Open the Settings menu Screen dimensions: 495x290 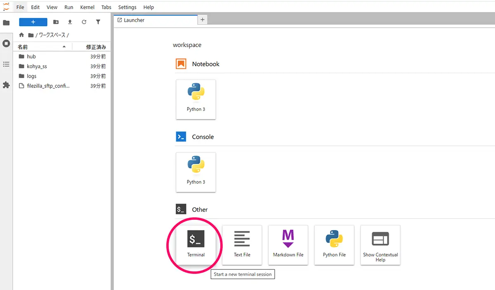[x=127, y=7]
